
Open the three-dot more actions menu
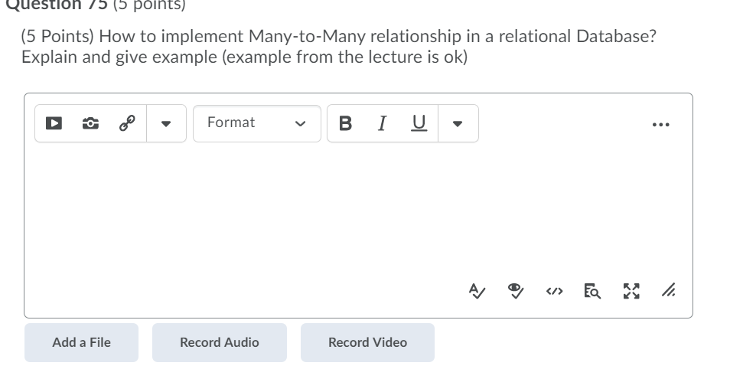[660, 124]
